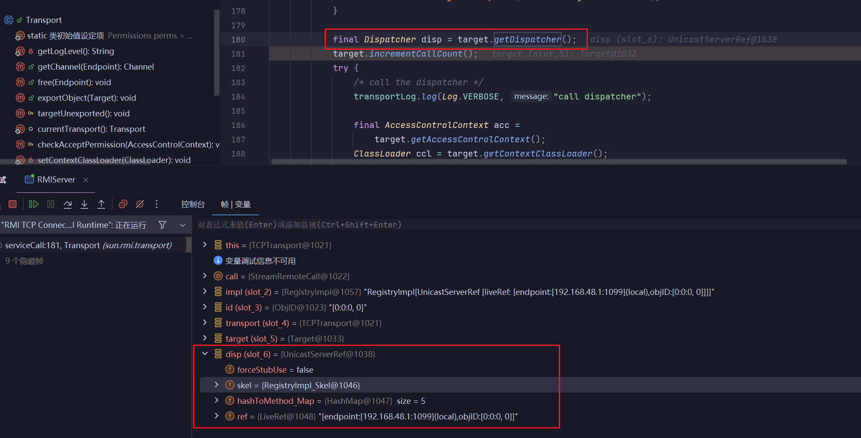Screen dimensions: 861x438
Task: Click method icon beside exportObject
Action: coord(20,98)
